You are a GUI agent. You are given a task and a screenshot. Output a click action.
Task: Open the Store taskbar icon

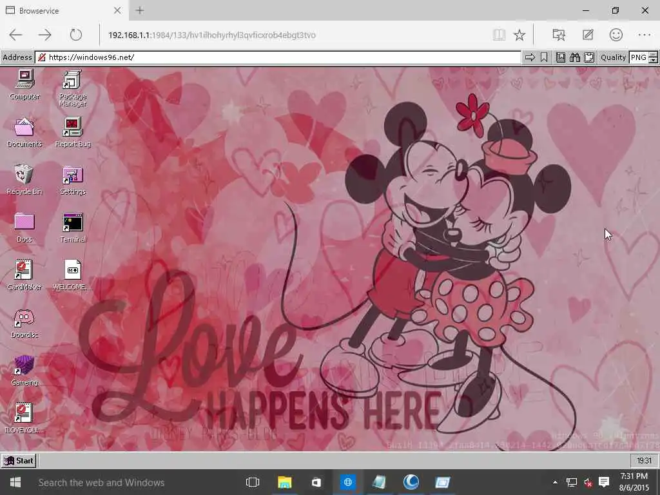pyautogui.click(x=316, y=482)
